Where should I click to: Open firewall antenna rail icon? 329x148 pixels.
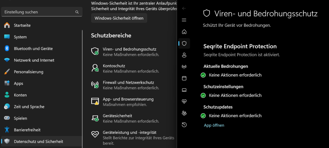click(x=184, y=67)
